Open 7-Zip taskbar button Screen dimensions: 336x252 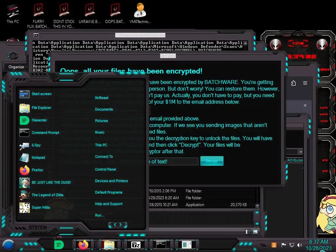(x=136, y=245)
